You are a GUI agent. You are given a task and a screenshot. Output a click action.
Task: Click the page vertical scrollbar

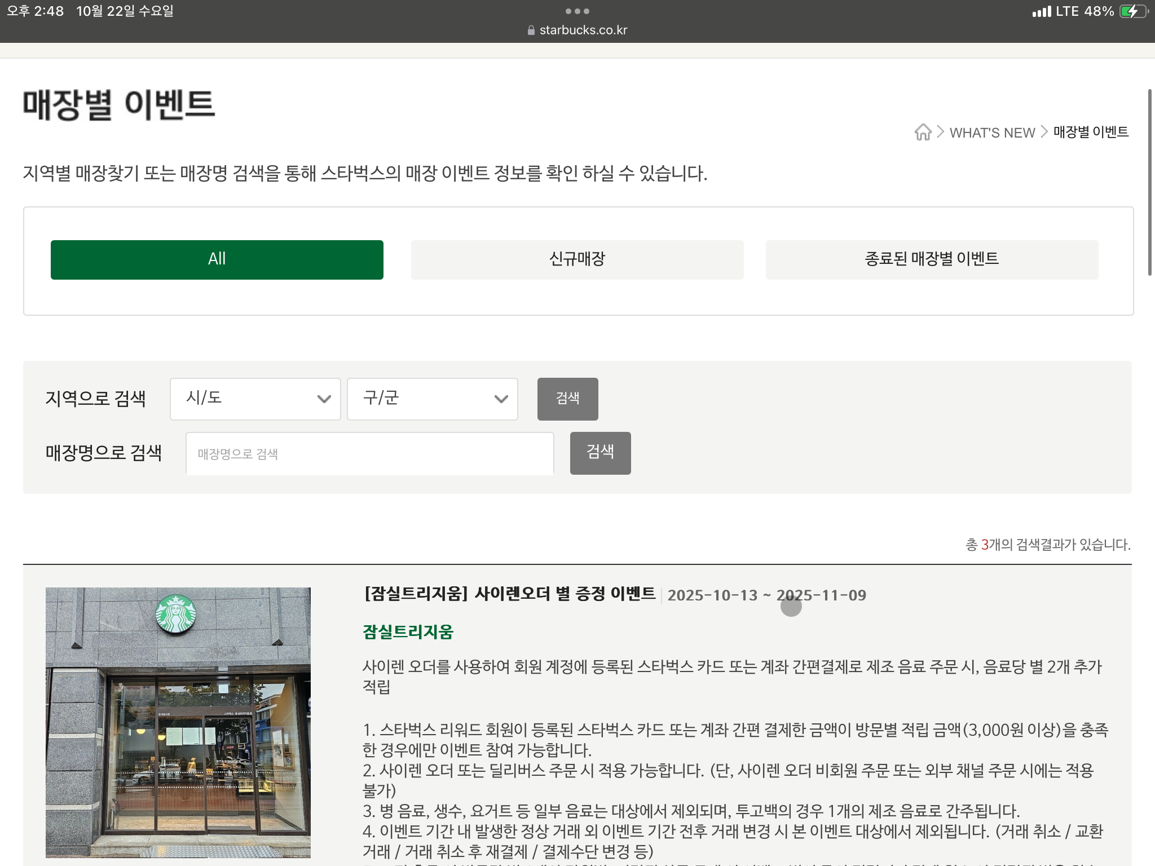click(1150, 182)
